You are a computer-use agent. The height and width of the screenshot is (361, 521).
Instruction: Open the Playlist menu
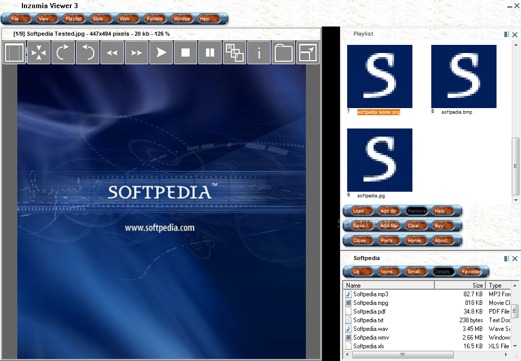[74, 19]
